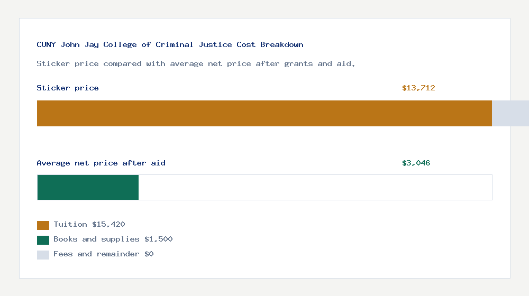
Task: Click the subtitle about grants and aid
Action: [196, 64]
